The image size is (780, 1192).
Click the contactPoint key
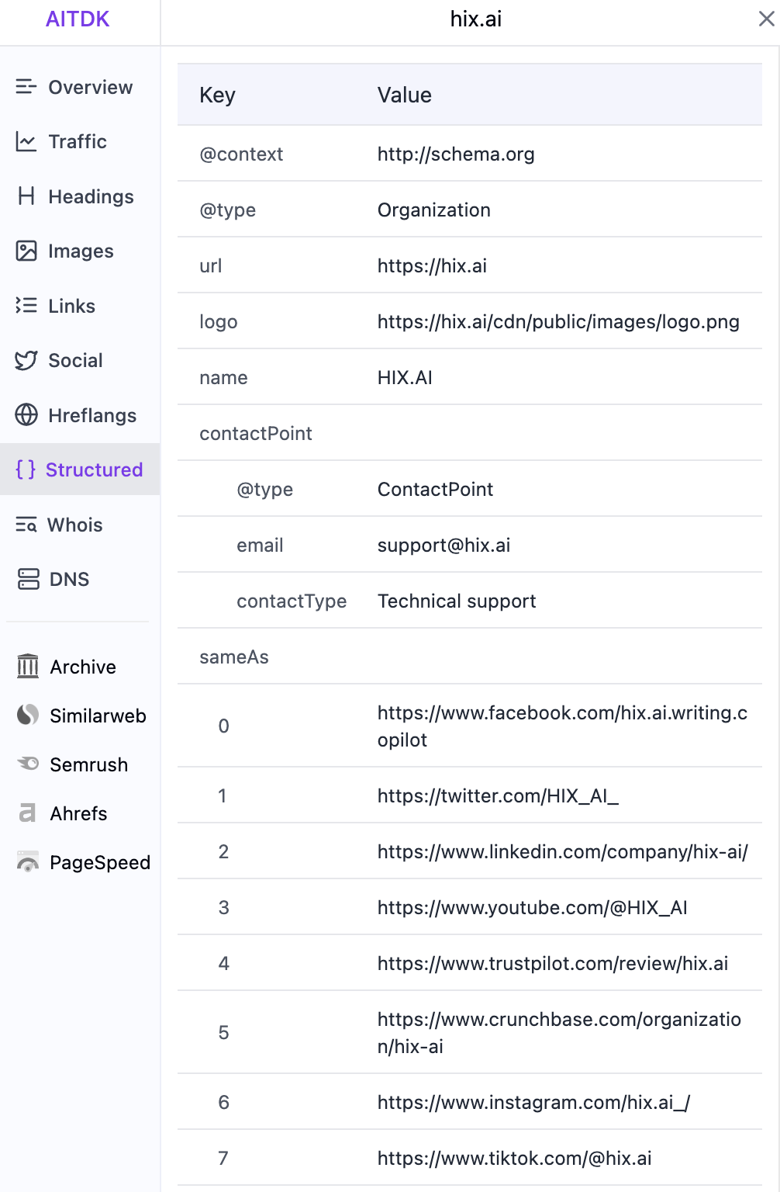click(256, 433)
